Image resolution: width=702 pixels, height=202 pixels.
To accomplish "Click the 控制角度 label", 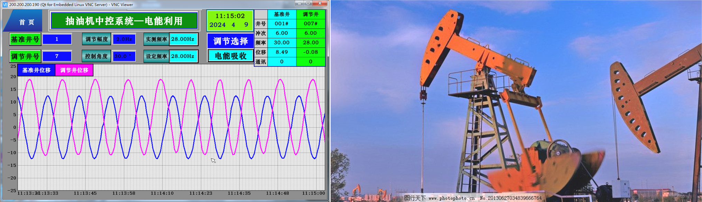I will [96, 56].
